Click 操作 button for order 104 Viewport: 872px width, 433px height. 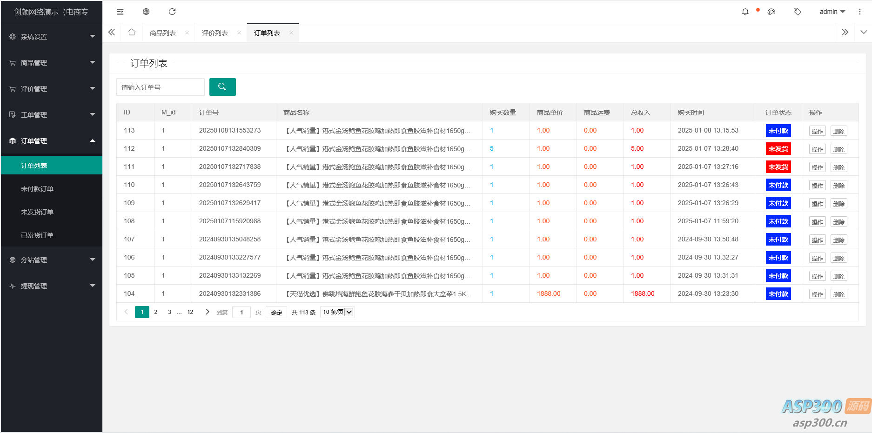[817, 294]
